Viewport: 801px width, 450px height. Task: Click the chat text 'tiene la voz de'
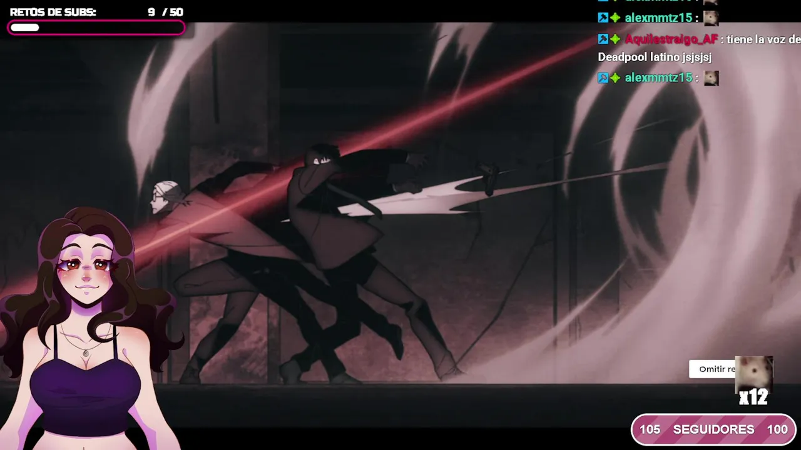click(763, 39)
